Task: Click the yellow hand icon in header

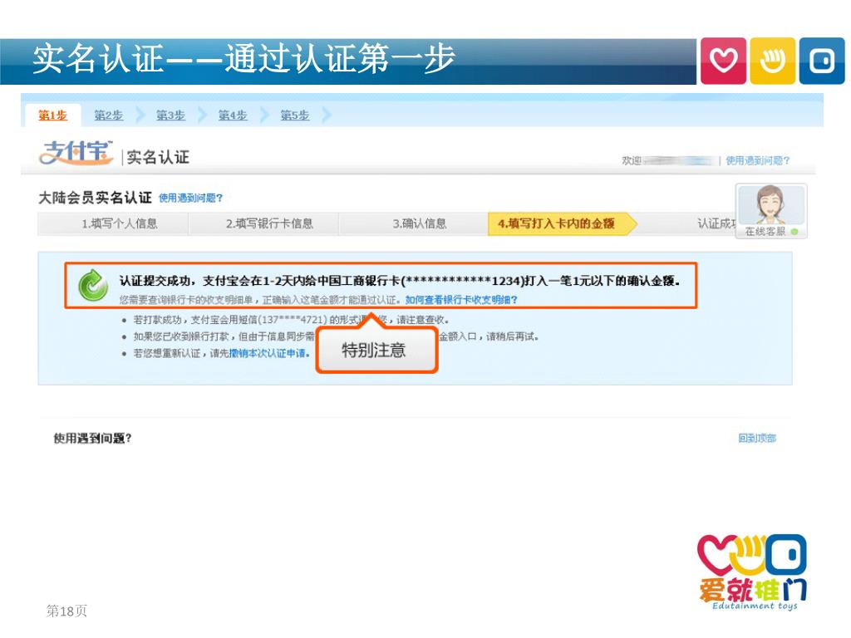Action: tap(772, 61)
